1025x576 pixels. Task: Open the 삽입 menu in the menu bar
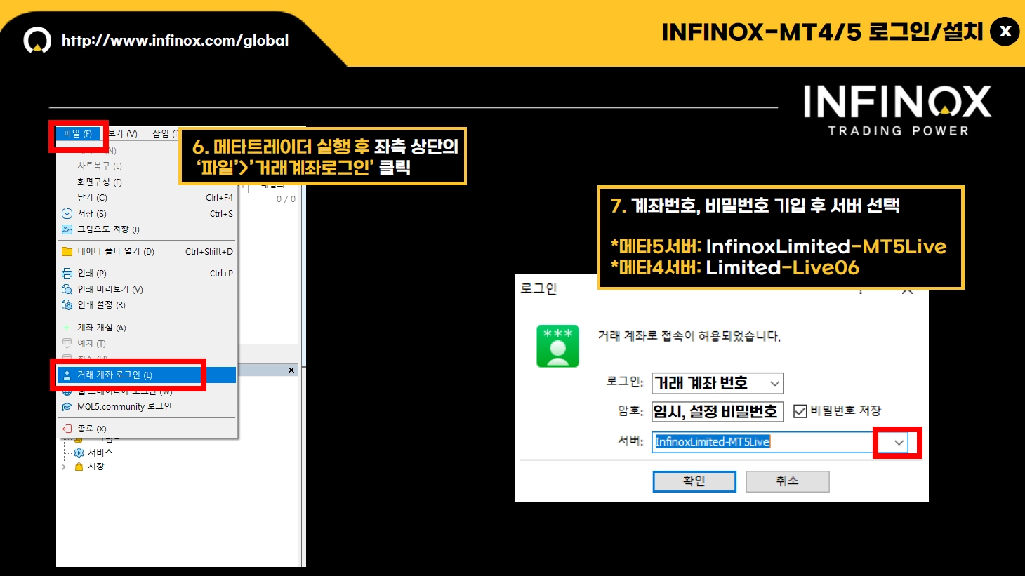(166, 134)
